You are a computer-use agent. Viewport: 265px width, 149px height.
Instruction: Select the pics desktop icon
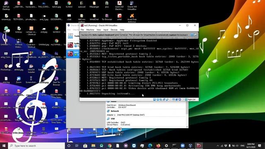click(107, 5)
